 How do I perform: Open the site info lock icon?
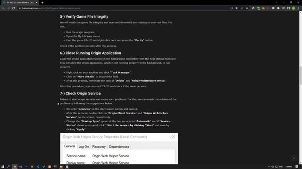click(x=20, y=8)
